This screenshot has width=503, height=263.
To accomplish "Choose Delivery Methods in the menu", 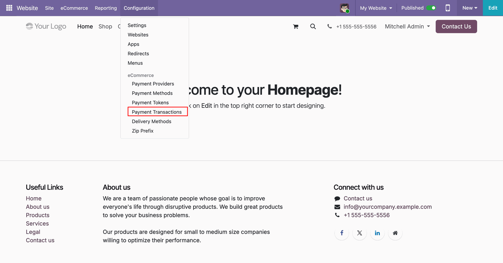I will (x=151, y=121).
